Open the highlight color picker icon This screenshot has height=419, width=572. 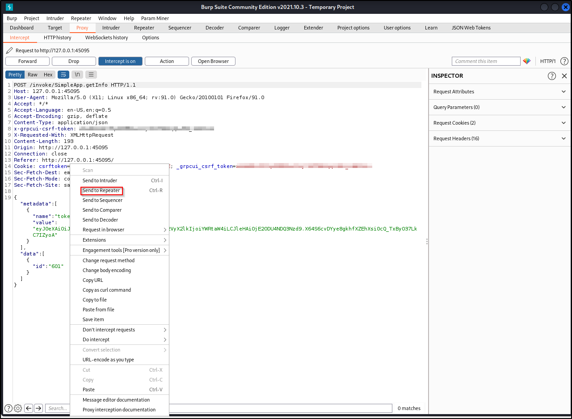(x=527, y=61)
